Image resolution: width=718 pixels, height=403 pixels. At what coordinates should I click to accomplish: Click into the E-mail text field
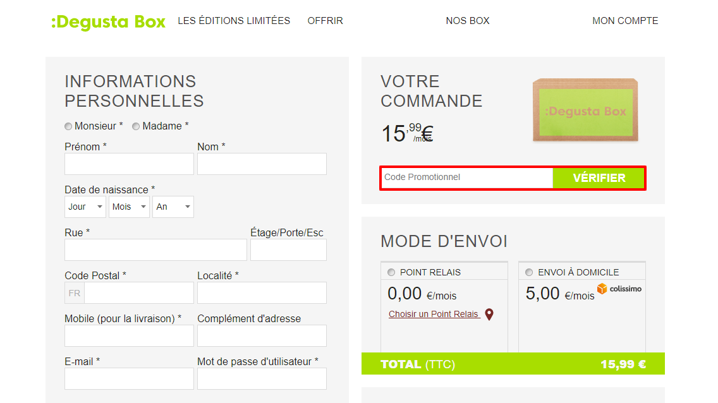(x=129, y=379)
